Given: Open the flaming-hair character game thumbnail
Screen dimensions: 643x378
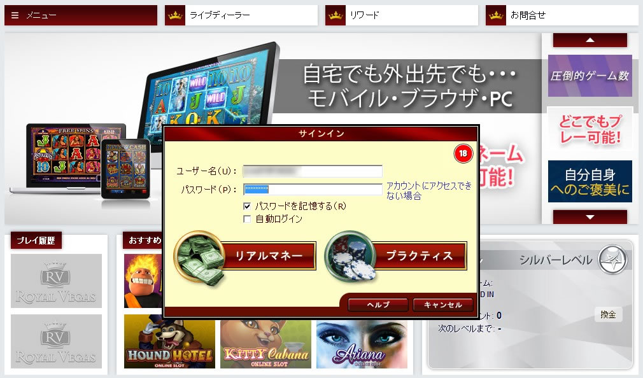Looking at the screenshot, I should coord(143,281).
